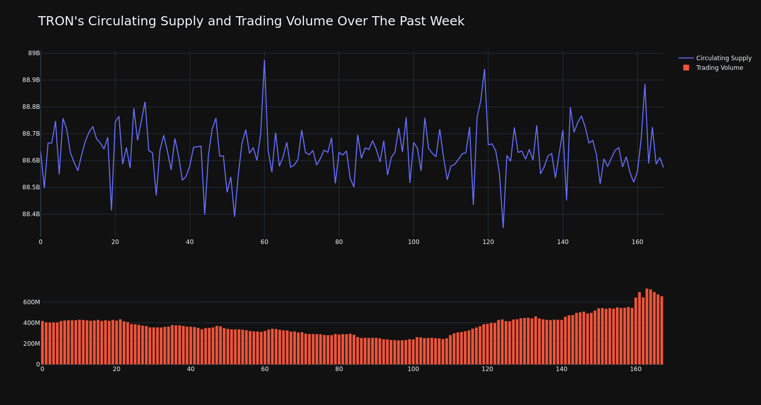This screenshot has width=761, height=405.
Task: Click the 0 label on volume y-axis
Action: [x=38, y=364]
